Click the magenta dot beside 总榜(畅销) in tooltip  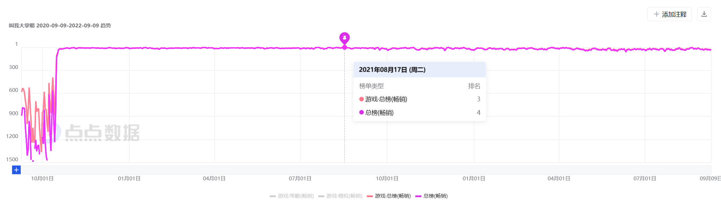361,112
